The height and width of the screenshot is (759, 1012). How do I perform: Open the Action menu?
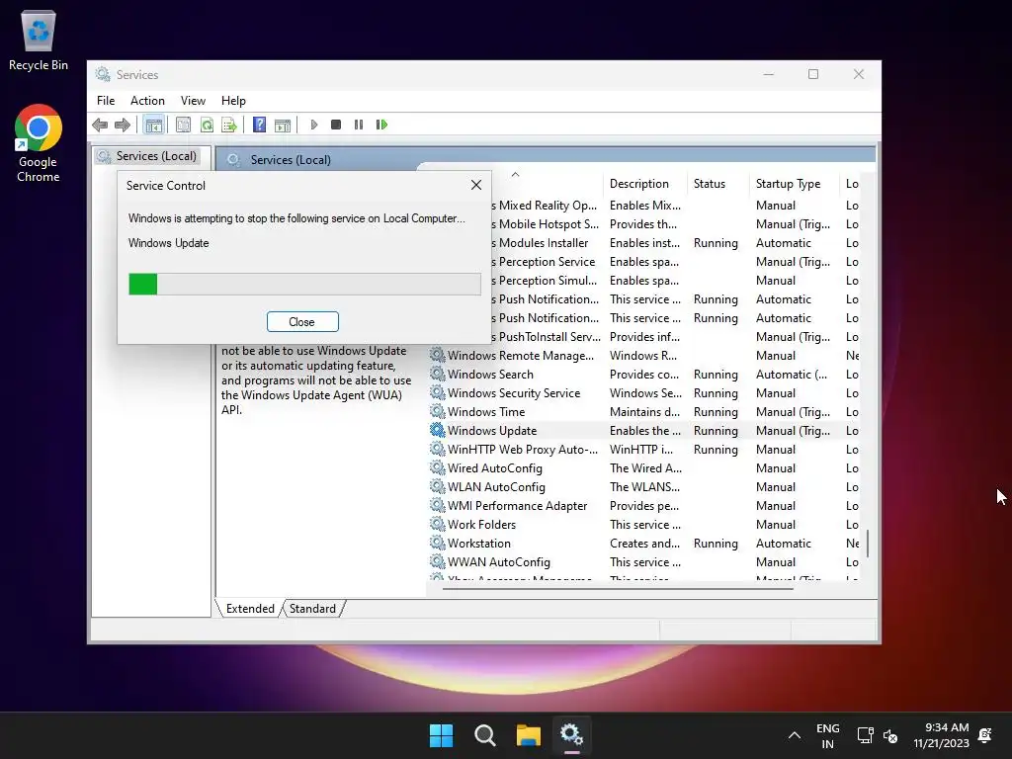[147, 101]
